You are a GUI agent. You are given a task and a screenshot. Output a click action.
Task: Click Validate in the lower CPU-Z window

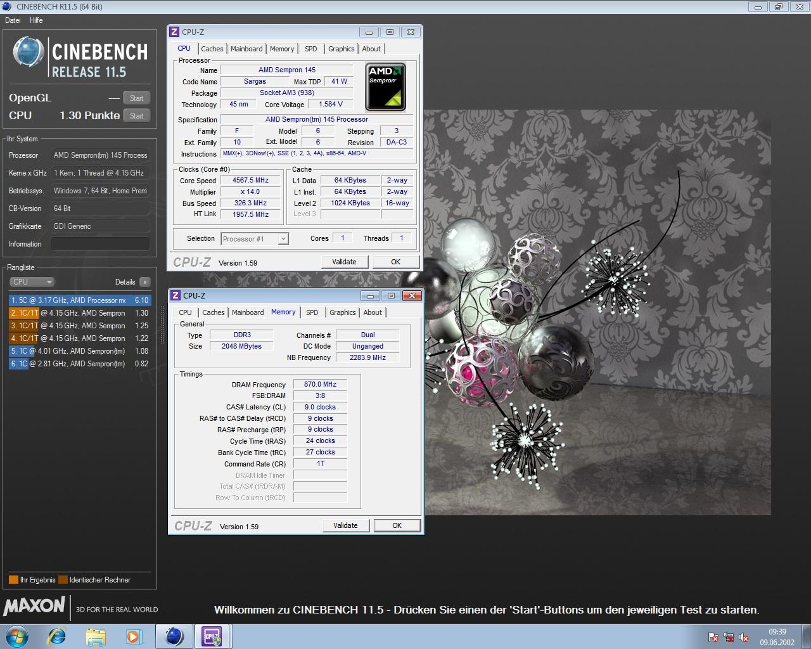[345, 525]
